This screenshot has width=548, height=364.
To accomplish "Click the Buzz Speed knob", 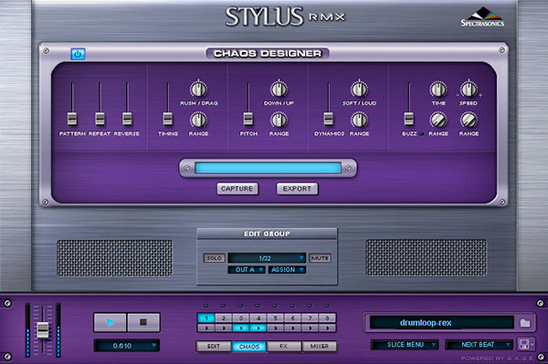I will (469, 89).
